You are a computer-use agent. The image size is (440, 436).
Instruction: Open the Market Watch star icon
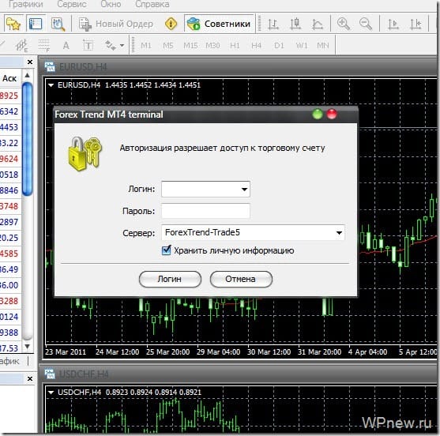tap(13, 24)
